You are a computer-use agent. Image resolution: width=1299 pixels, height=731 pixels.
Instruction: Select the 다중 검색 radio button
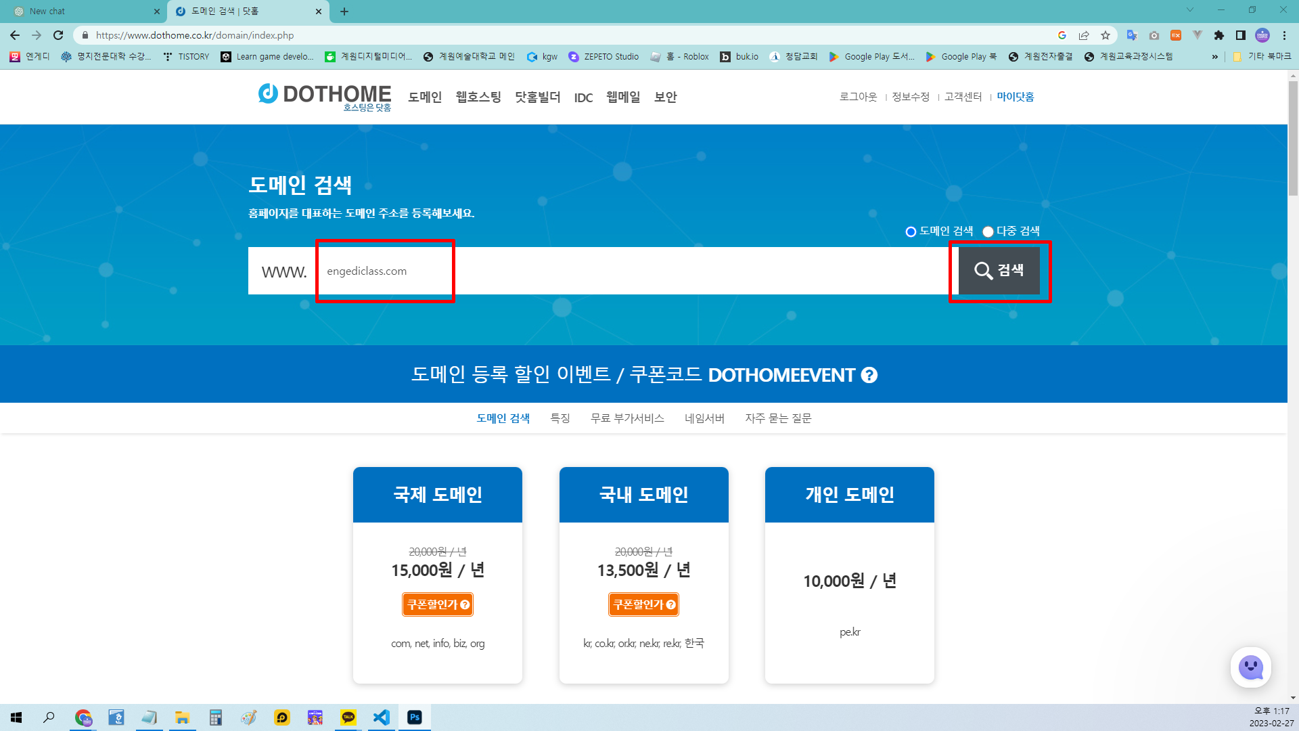pos(988,231)
